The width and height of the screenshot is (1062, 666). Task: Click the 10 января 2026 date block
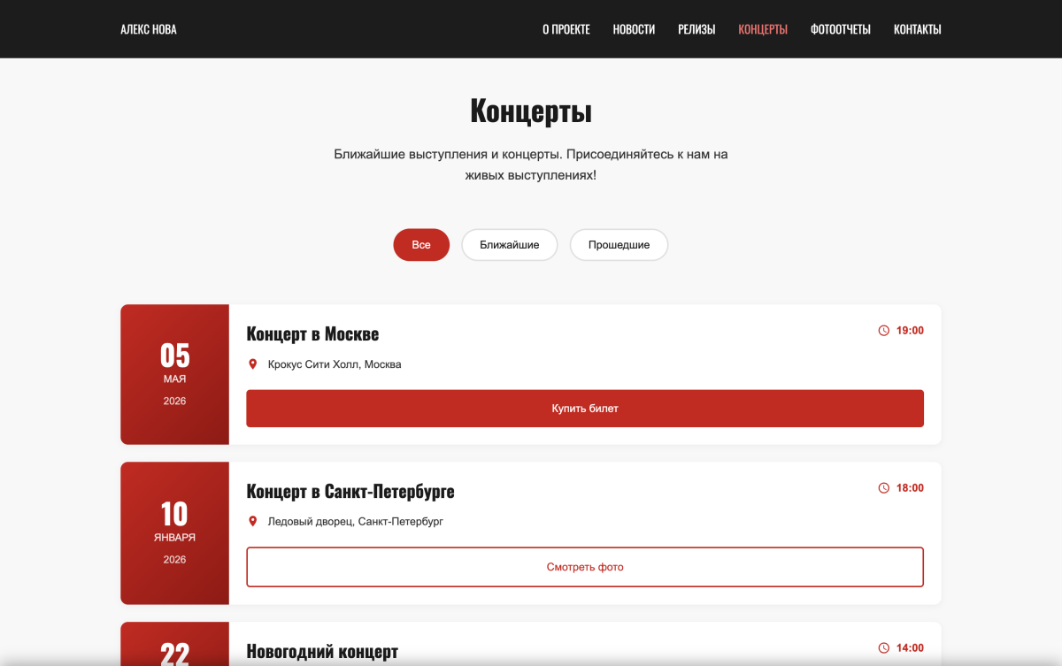(174, 533)
